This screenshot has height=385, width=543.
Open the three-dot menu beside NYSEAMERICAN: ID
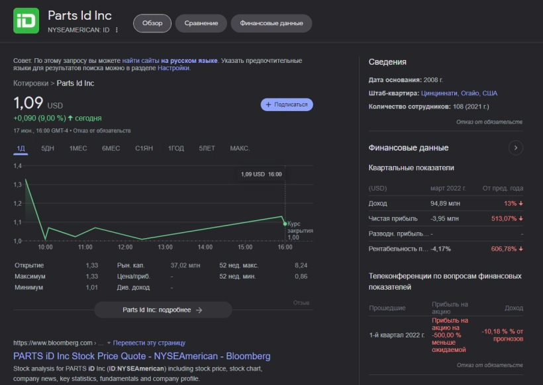117,30
